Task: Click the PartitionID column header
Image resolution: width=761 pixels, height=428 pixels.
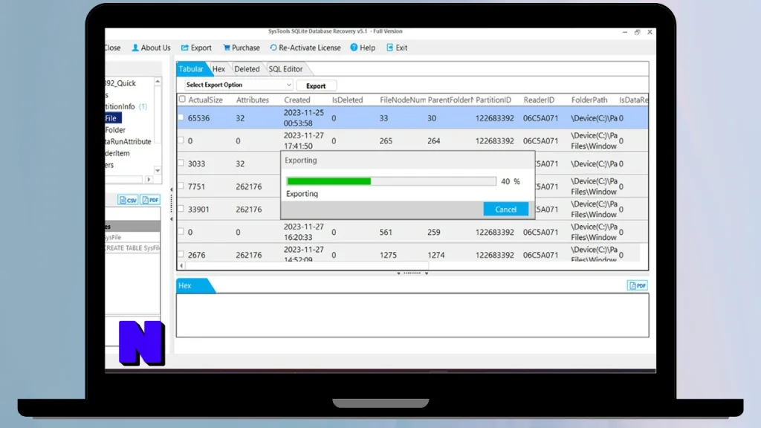Action: tap(493, 100)
